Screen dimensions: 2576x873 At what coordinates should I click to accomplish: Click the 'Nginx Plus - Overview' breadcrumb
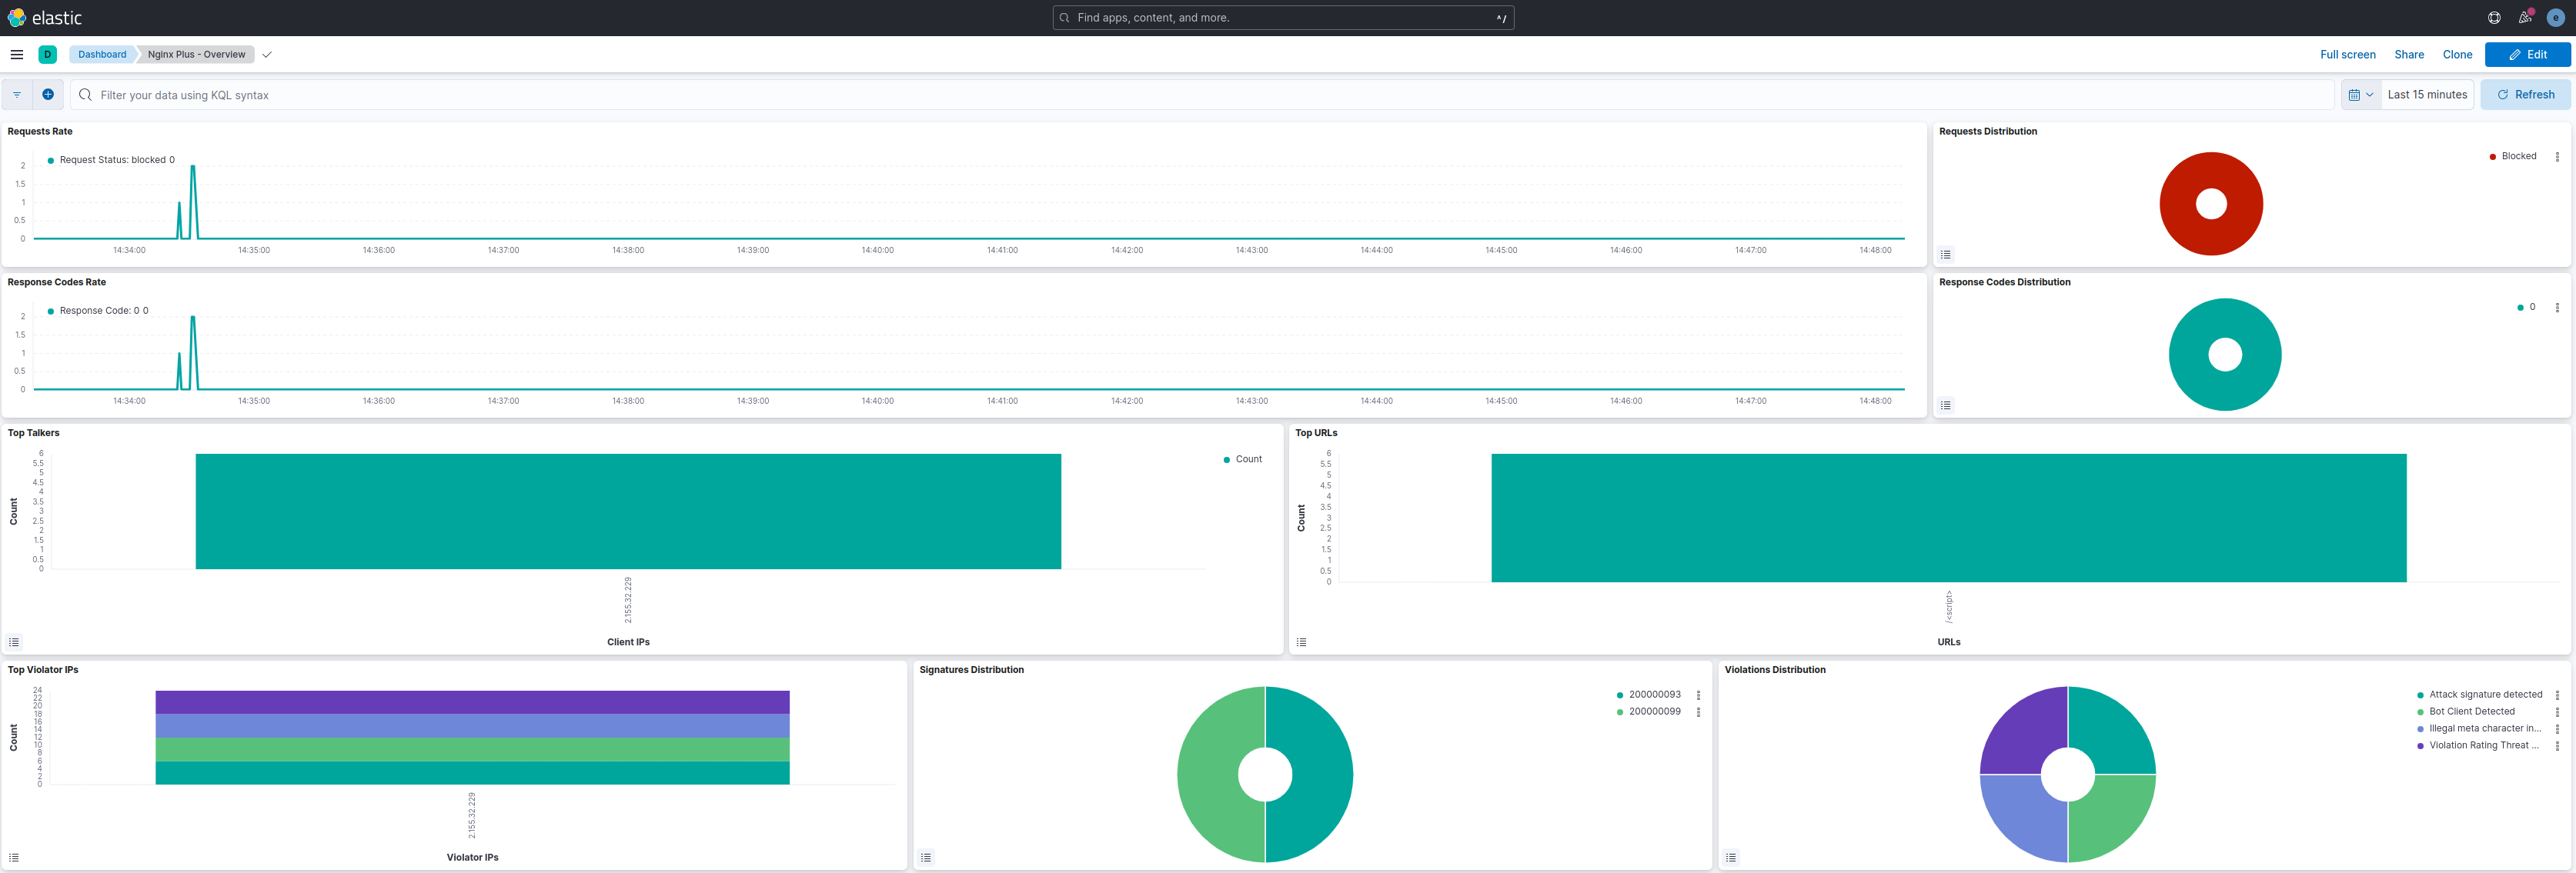pos(196,55)
